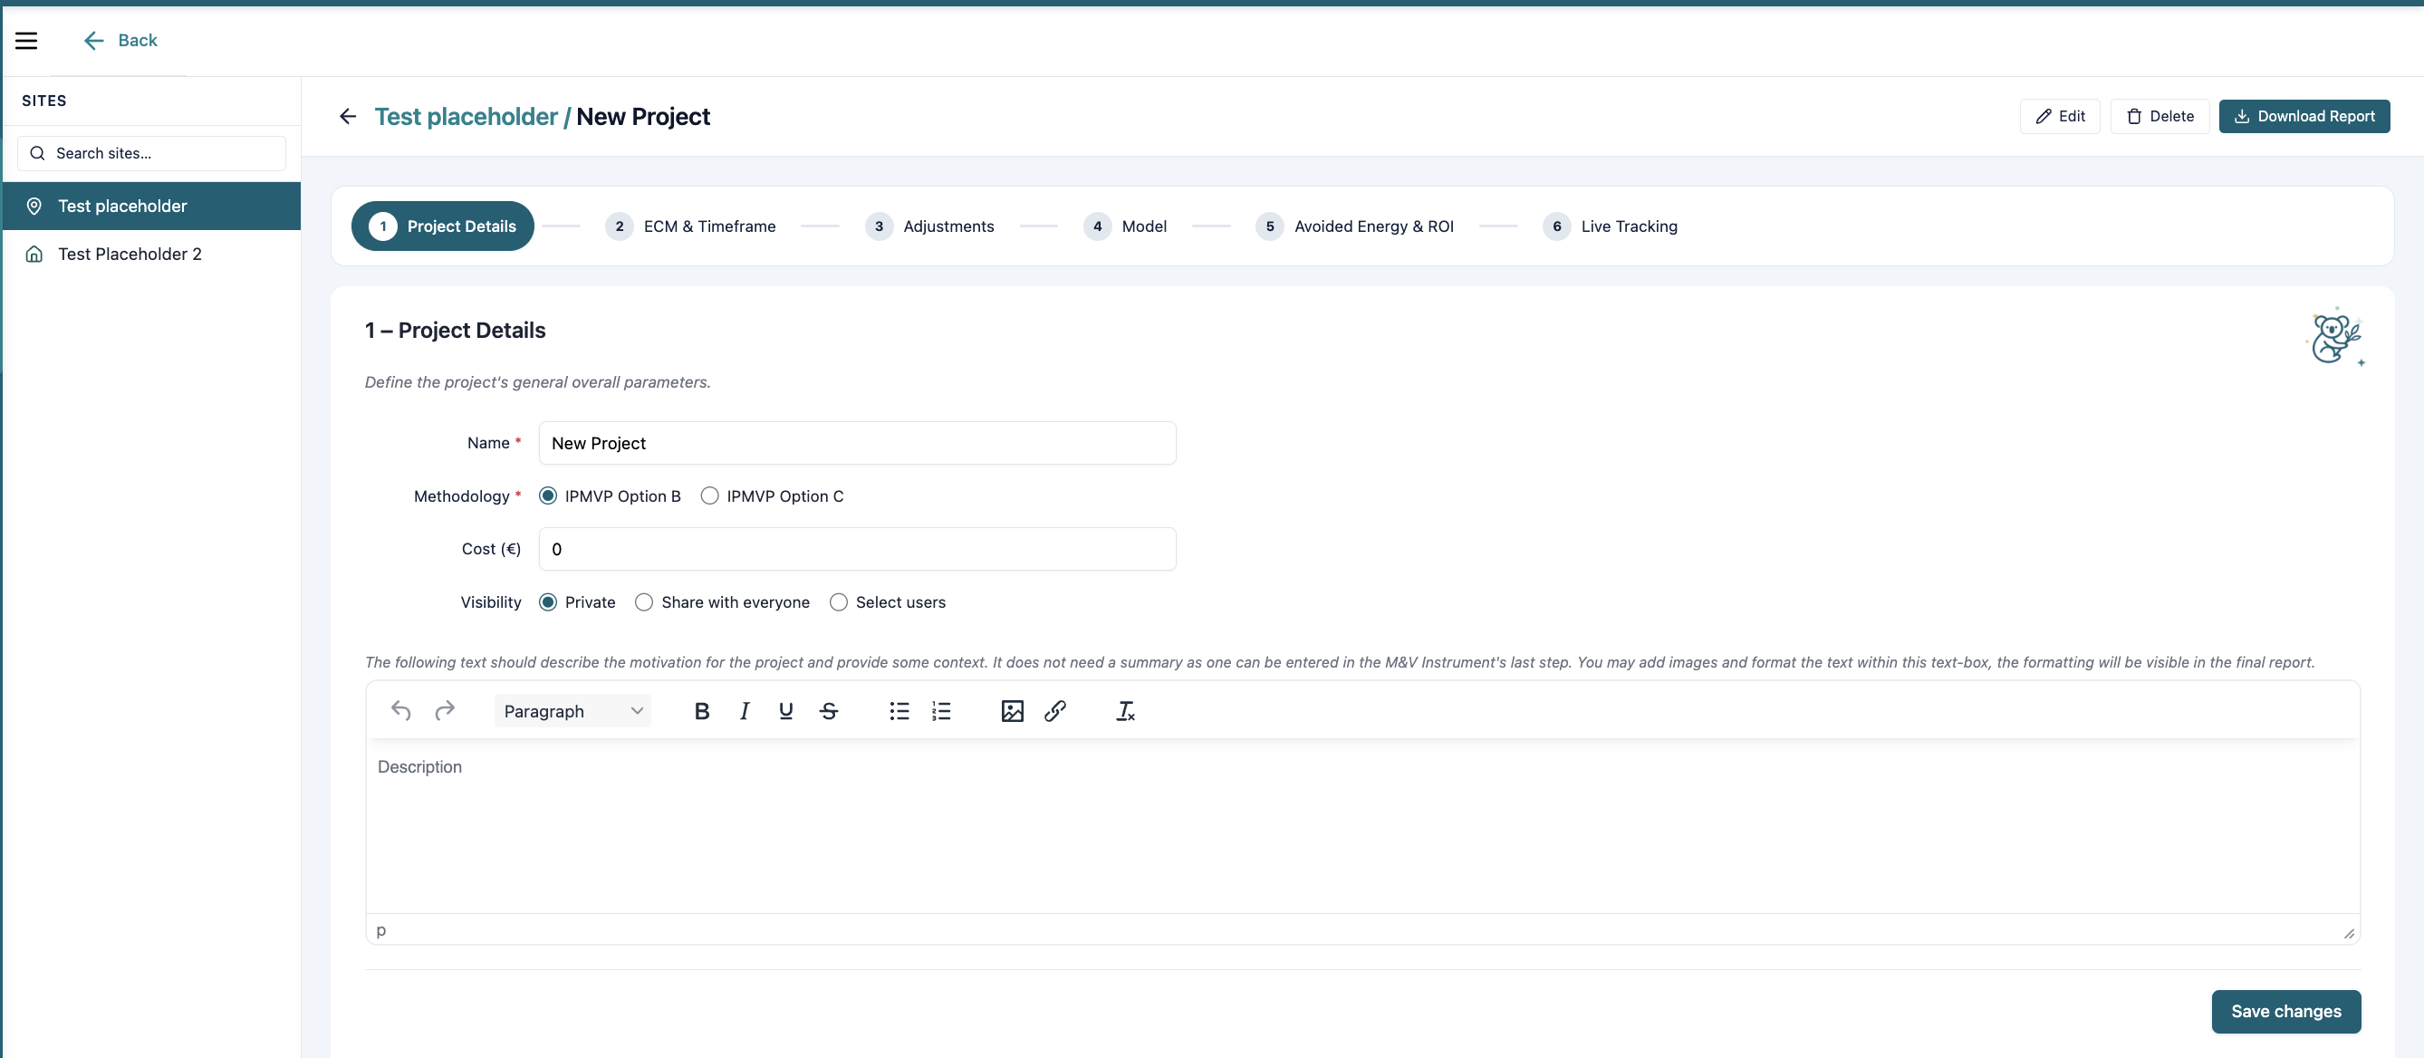2424x1058 pixels.
Task: Click the project Name field
Action: click(857, 443)
